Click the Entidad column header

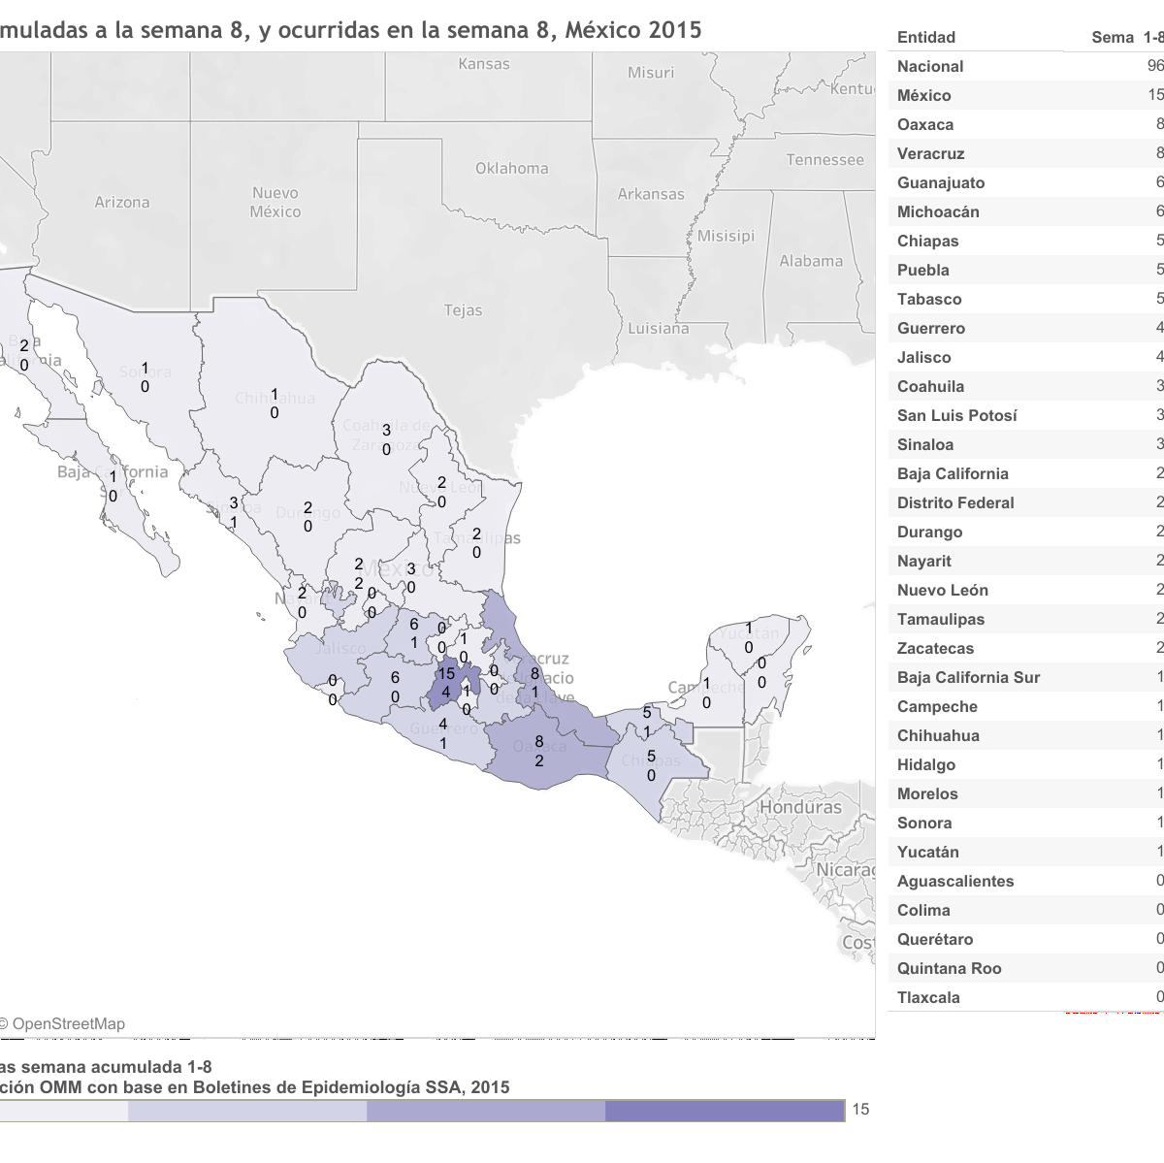926,37
